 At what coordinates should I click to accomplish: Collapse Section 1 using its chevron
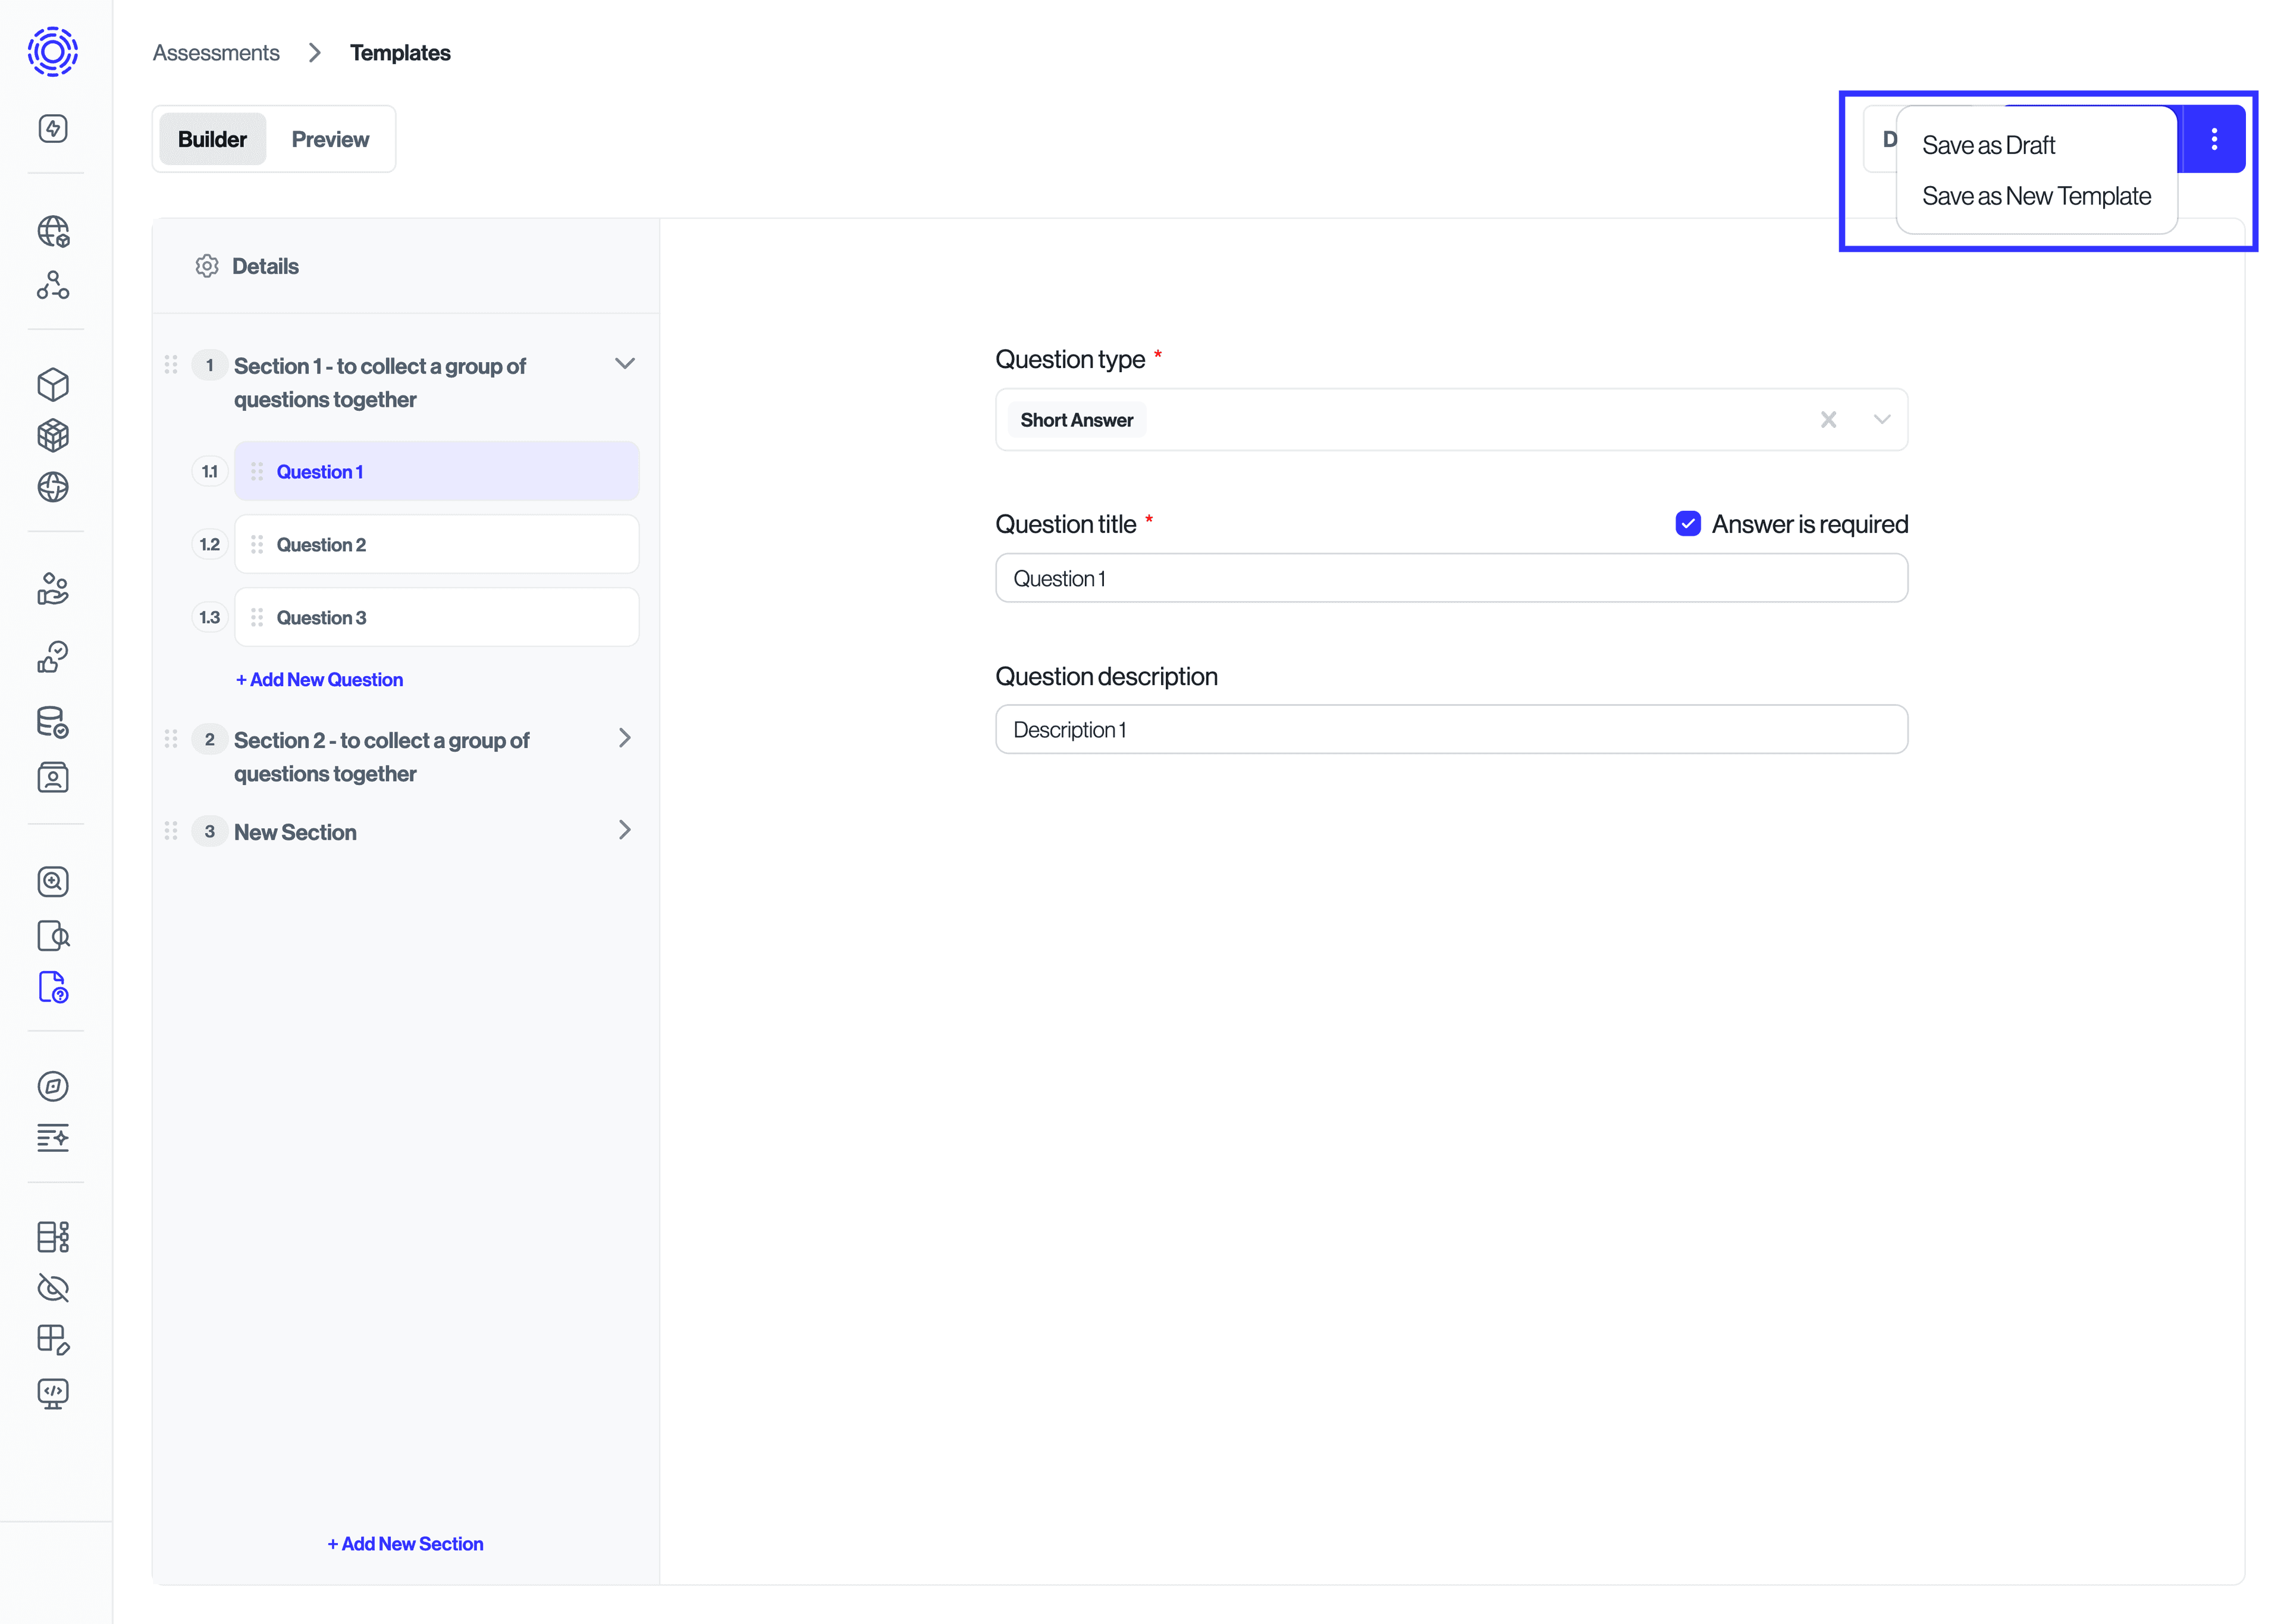pyautogui.click(x=625, y=363)
